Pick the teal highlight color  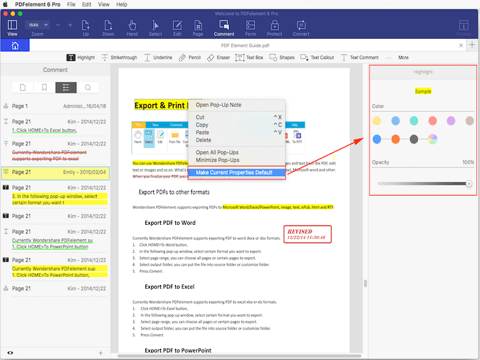click(x=414, y=121)
